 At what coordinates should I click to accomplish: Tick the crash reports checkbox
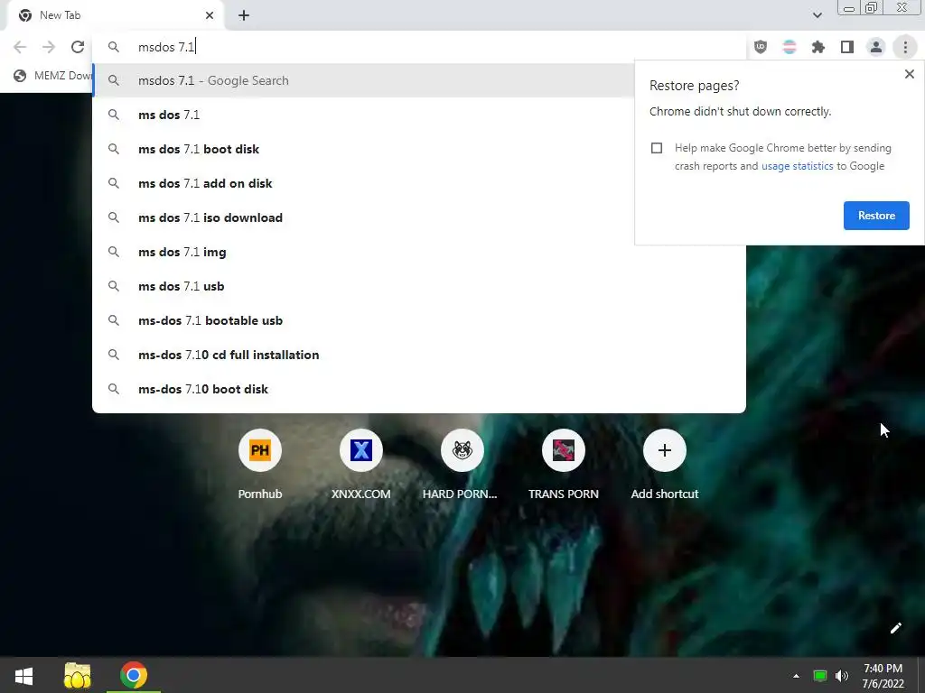tap(657, 148)
